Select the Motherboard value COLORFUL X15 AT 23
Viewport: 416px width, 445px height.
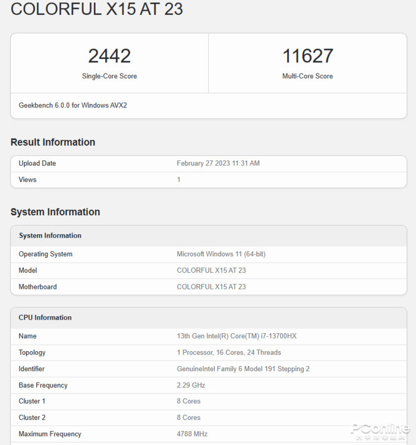(x=211, y=287)
